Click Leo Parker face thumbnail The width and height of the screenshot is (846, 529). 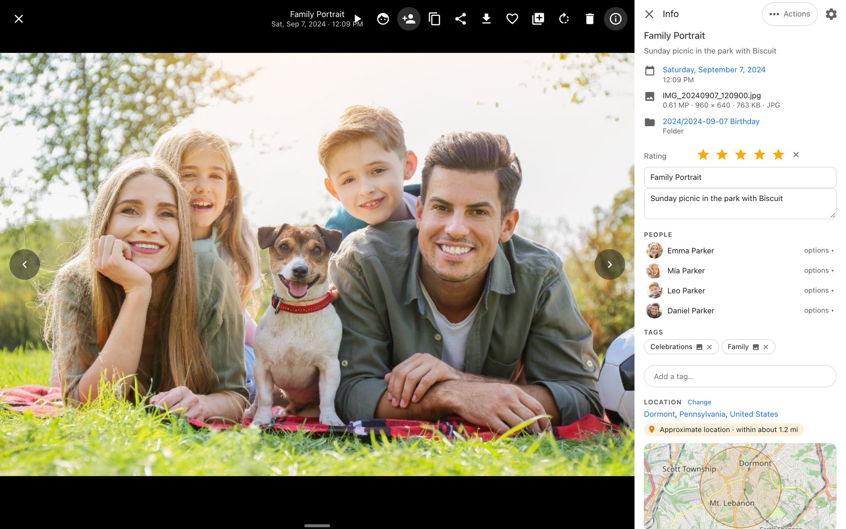pos(654,291)
